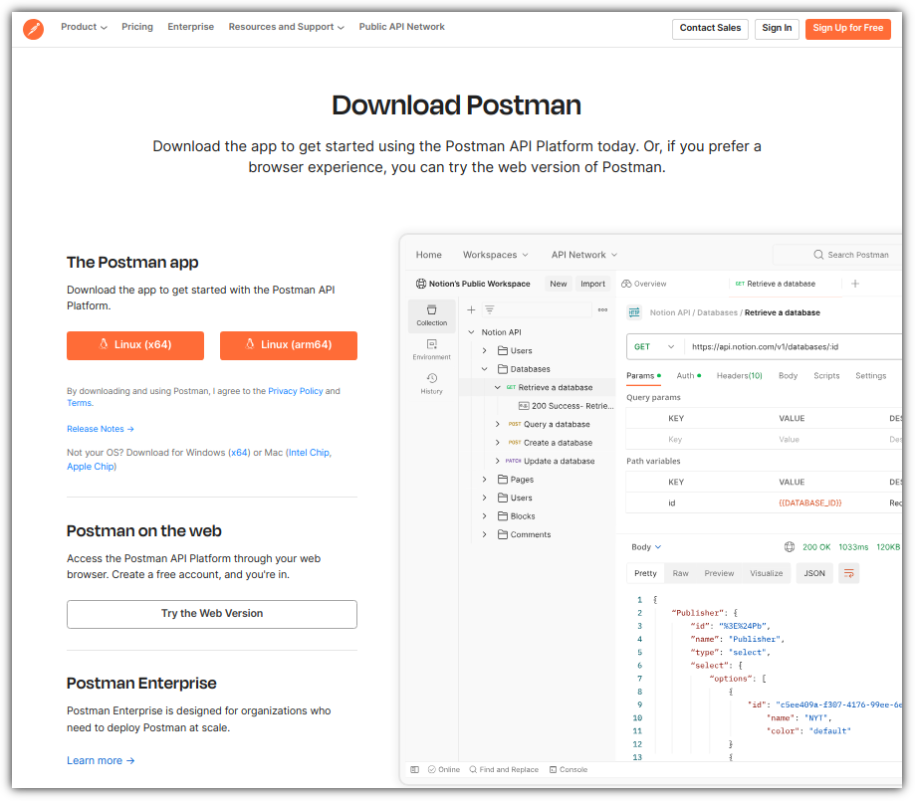This screenshot has width=915, height=801.
Task: Open the Enterprise nav link
Action: point(191,27)
